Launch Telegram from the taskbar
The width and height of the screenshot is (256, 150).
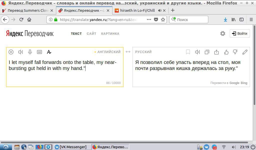48,147
